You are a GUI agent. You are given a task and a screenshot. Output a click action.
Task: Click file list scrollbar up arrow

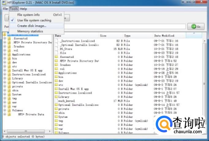click(205, 41)
